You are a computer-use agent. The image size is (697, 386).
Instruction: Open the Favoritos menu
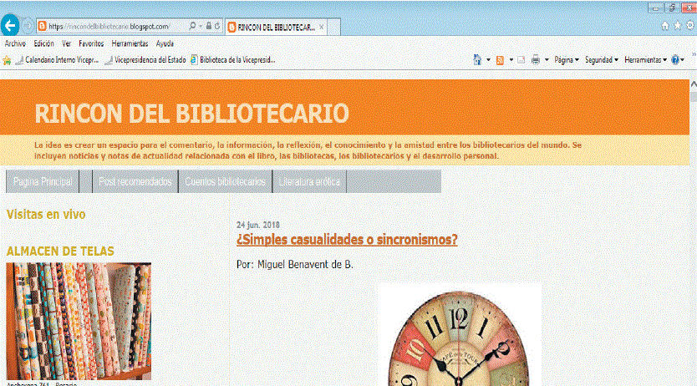[x=91, y=43]
